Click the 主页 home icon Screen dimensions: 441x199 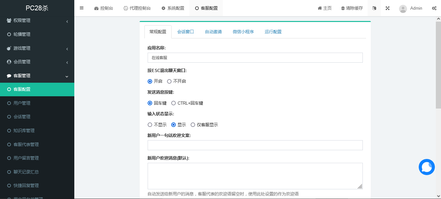pyautogui.click(x=324, y=8)
